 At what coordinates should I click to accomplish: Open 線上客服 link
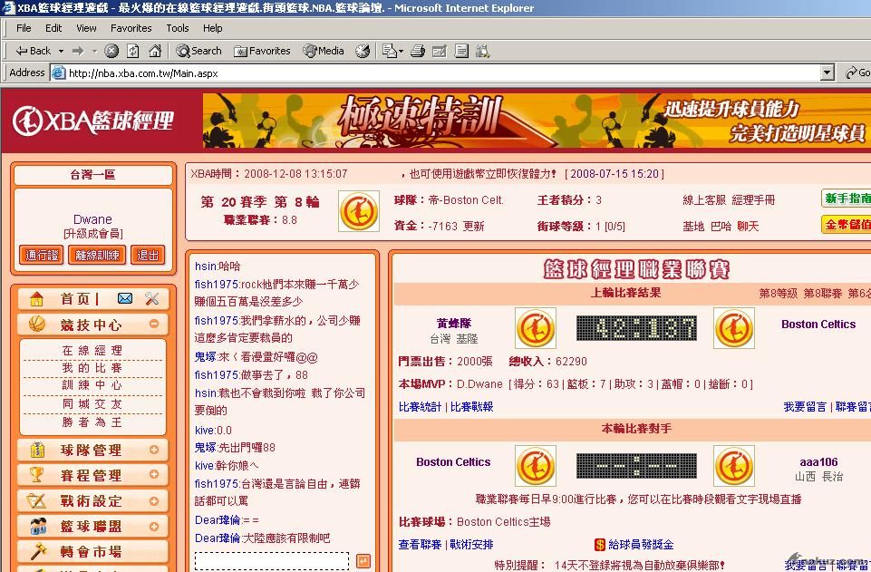(x=704, y=200)
